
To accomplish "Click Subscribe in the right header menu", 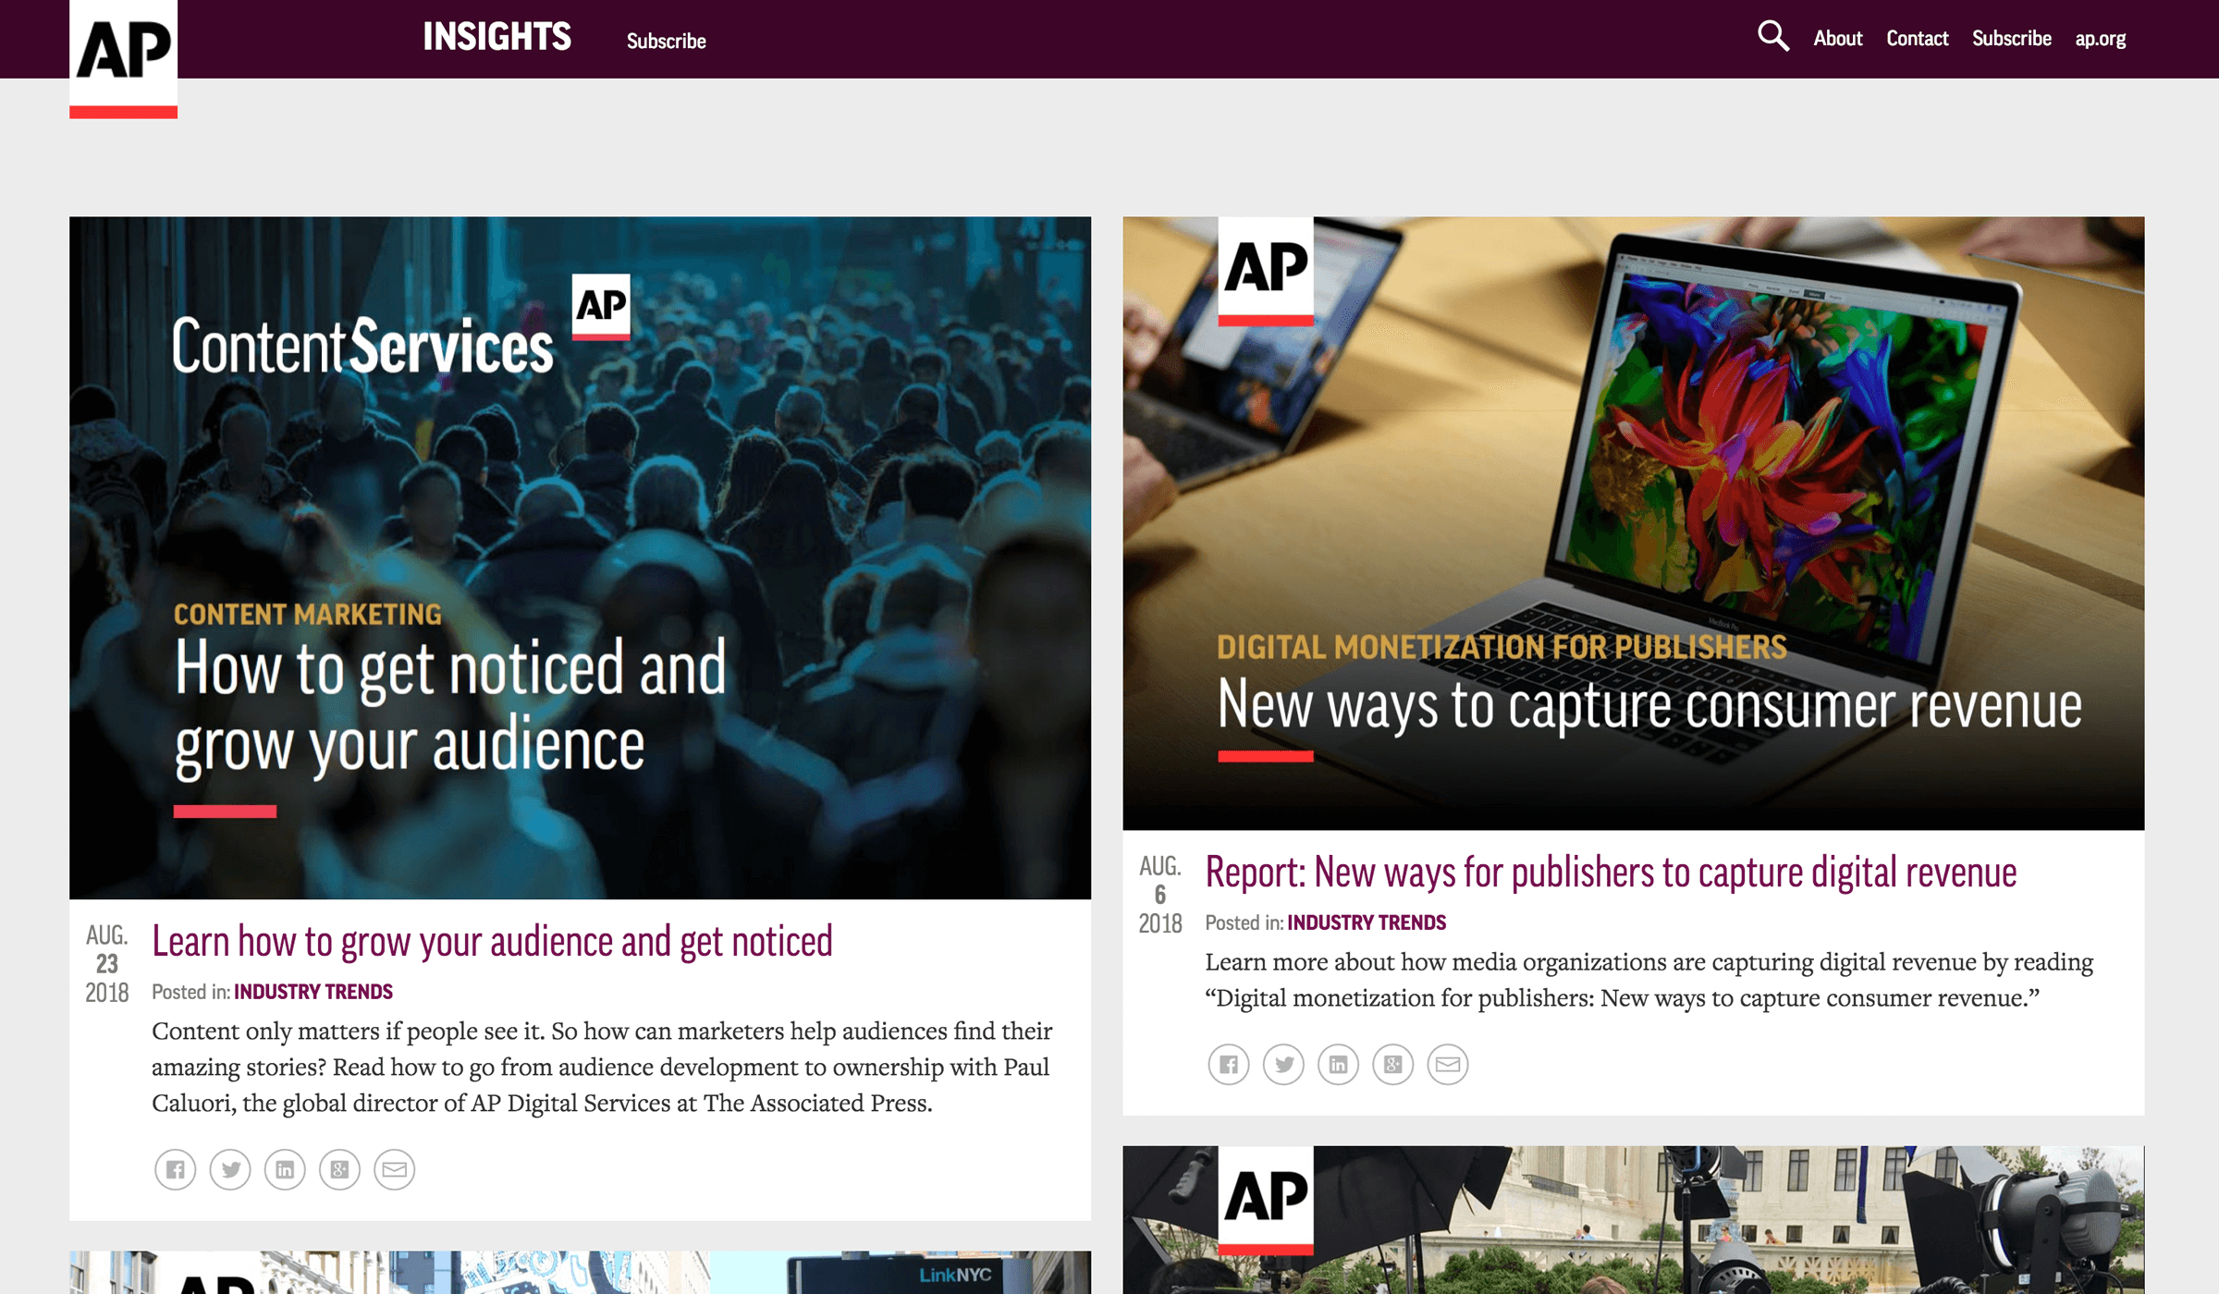I will (x=2012, y=38).
